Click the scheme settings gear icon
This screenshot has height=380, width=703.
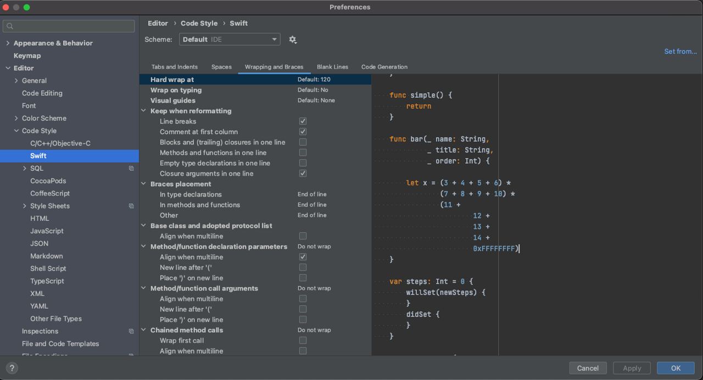coord(292,40)
